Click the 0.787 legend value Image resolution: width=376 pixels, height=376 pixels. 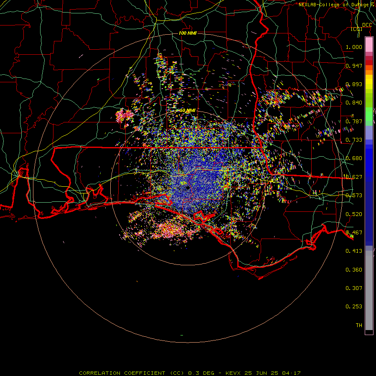coord(354,121)
